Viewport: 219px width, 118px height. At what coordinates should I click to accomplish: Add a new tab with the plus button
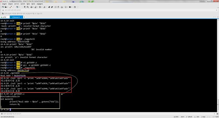(24, 17)
